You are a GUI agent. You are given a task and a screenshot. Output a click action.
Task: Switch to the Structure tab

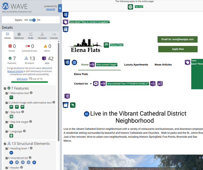point(42,36)
